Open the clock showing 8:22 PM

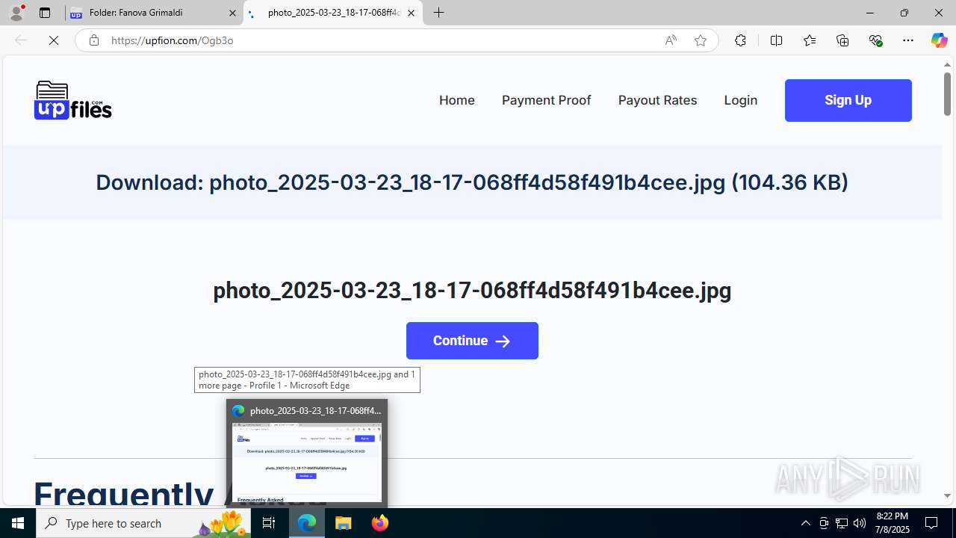(x=893, y=523)
